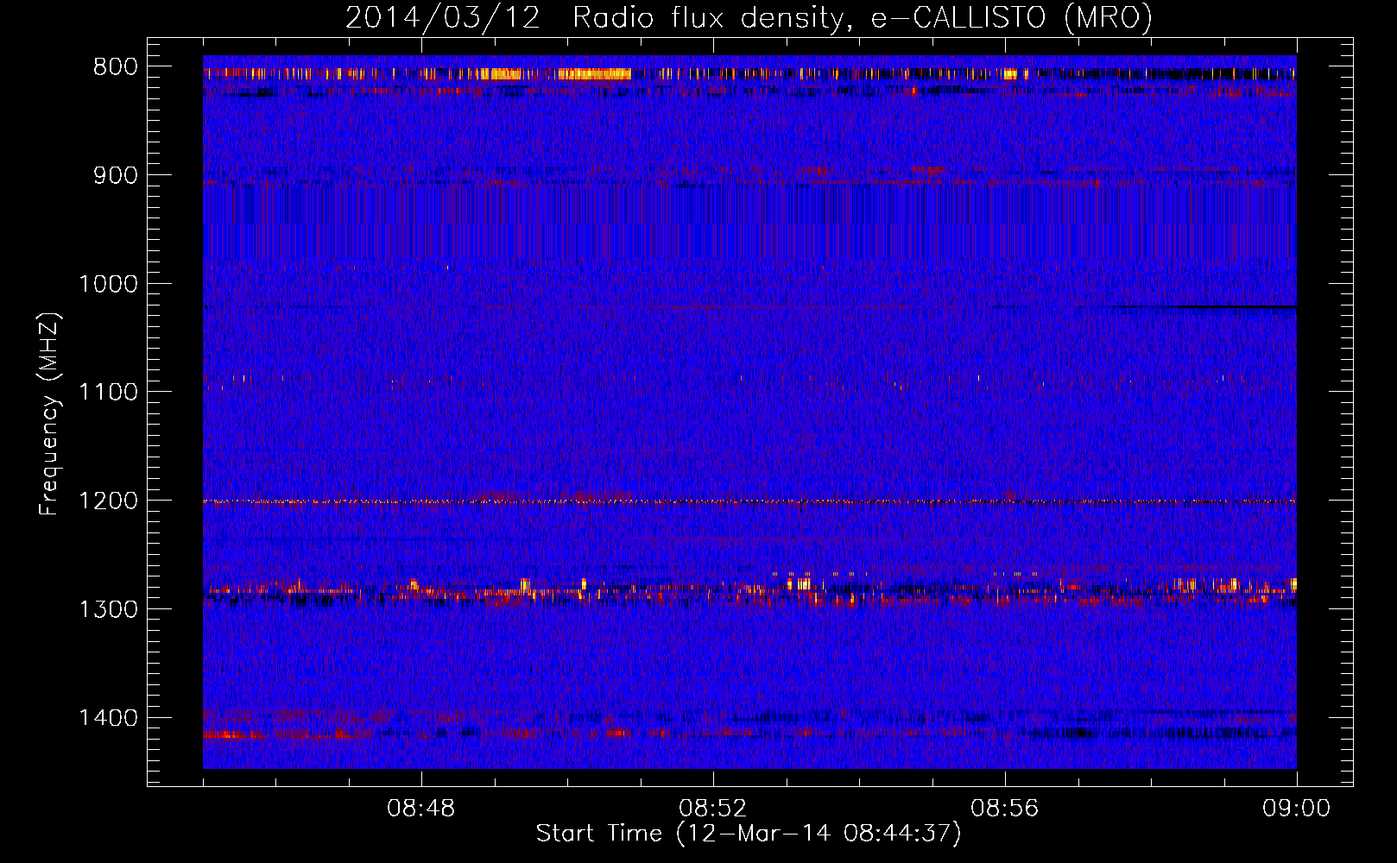This screenshot has width=1397, height=863.
Task: Click the 1000 frequency tick label
Action: coord(108,284)
